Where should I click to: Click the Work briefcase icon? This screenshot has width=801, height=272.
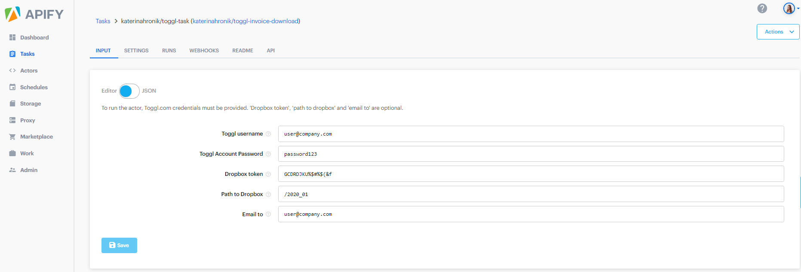coord(12,153)
